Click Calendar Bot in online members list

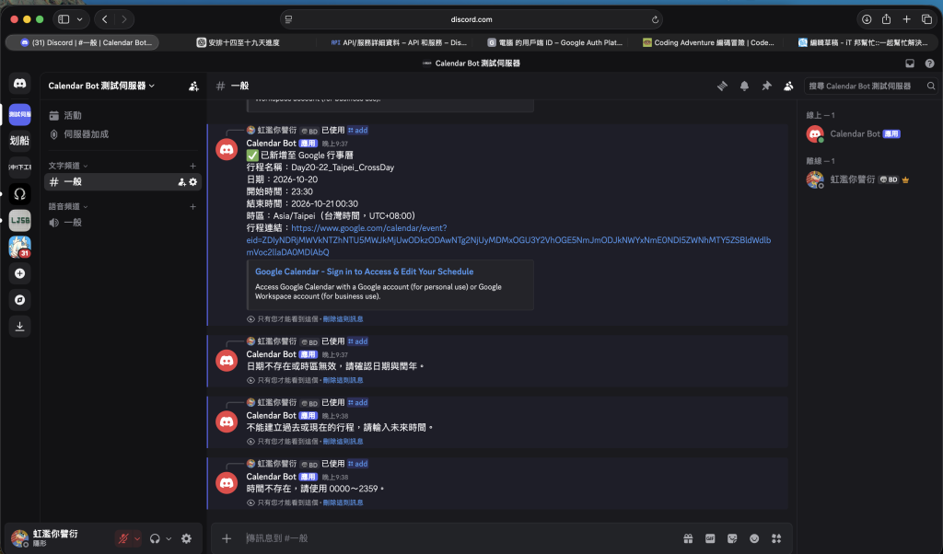pyautogui.click(x=868, y=134)
